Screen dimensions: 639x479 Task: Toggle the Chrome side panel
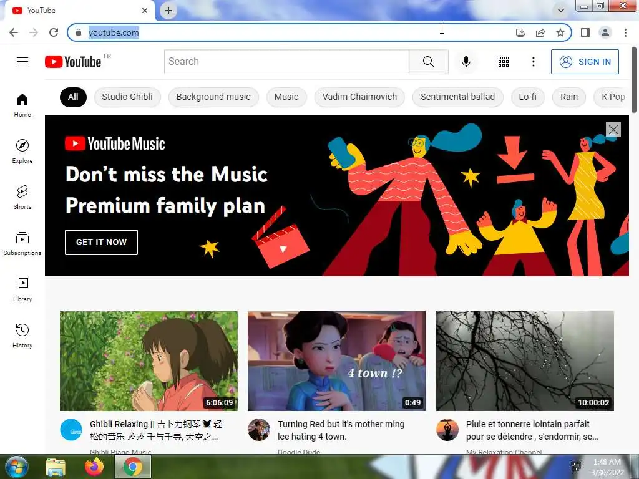point(585,32)
